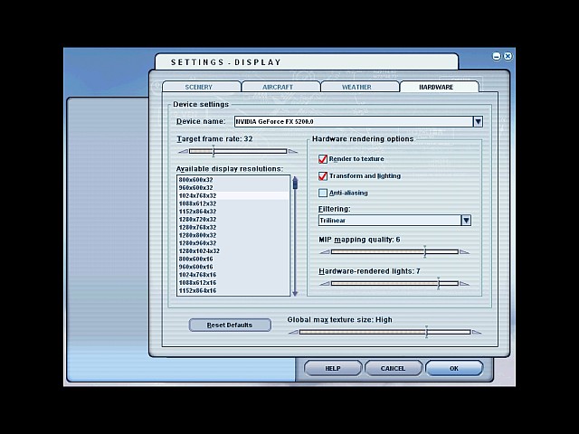
Task: Click the Help button
Action: point(333,368)
